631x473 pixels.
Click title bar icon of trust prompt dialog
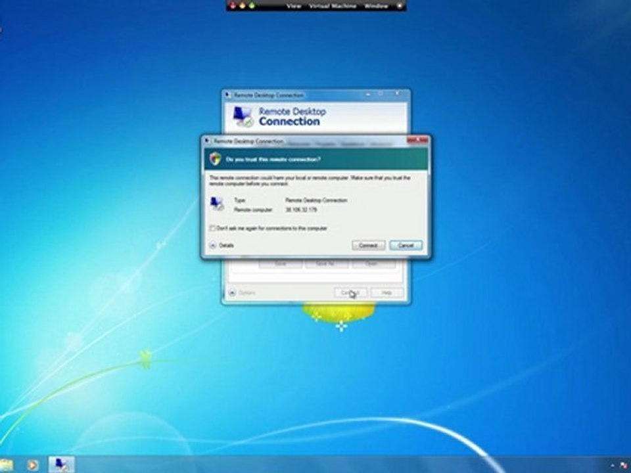coord(208,141)
